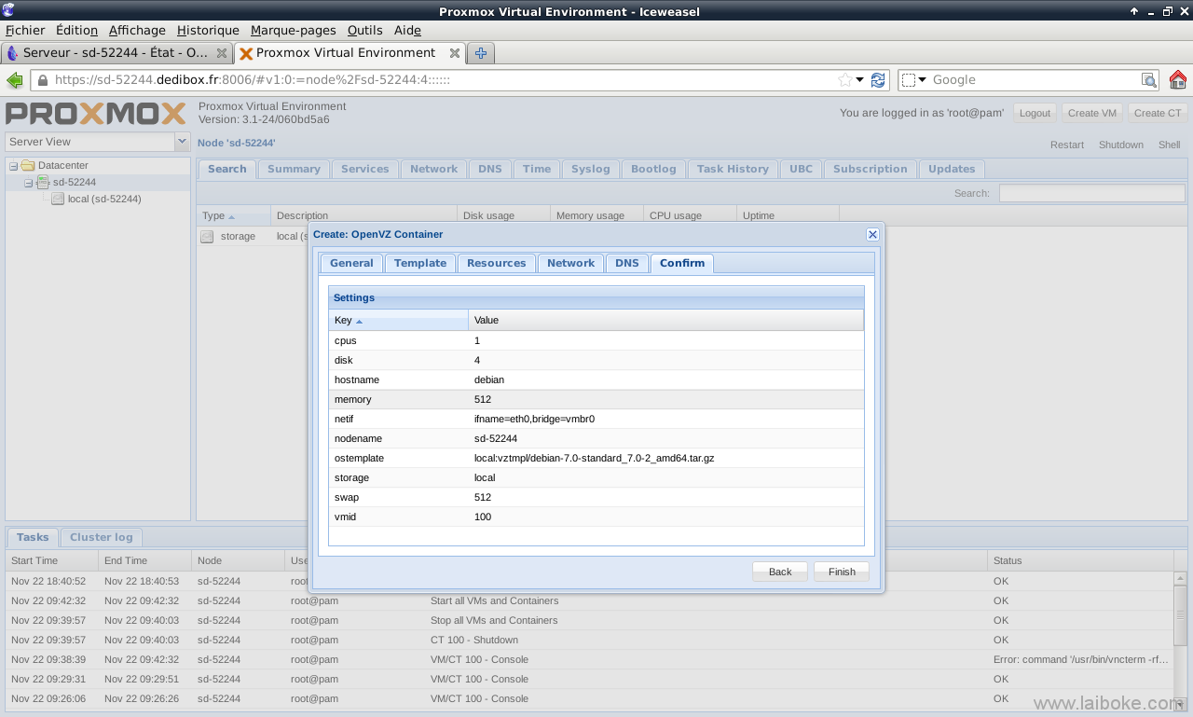Switch to the Cluster log tab
The height and width of the screenshot is (717, 1193).
pos(102,537)
